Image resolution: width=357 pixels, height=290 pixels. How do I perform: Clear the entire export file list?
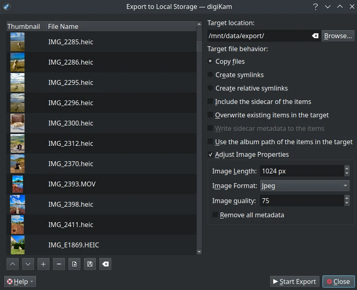pyautogui.click(x=105, y=264)
